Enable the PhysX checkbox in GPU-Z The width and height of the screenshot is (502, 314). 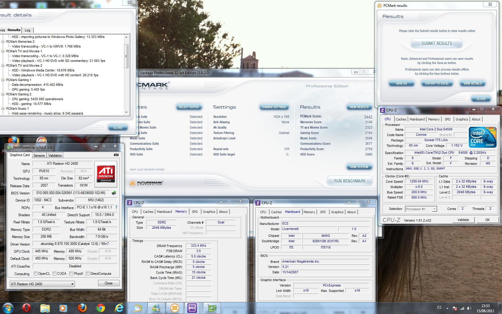tap(71, 273)
